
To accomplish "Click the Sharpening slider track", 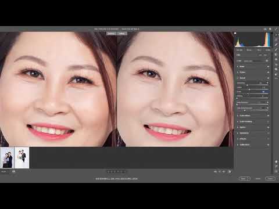I will coord(253,85).
